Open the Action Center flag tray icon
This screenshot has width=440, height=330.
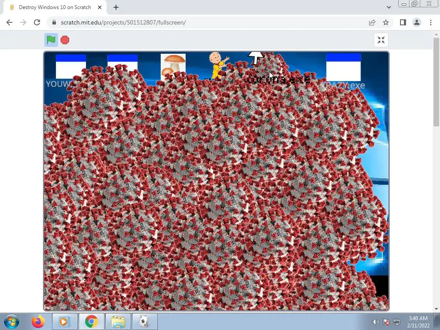tap(386, 322)
